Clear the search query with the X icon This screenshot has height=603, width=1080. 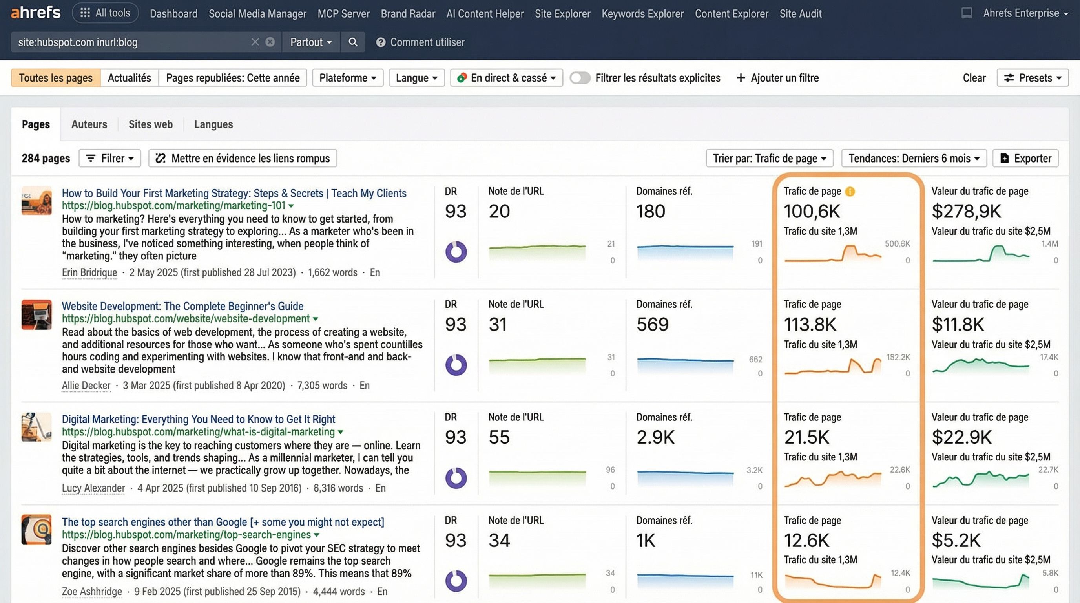pyautogui.click(x=255, y=42)
